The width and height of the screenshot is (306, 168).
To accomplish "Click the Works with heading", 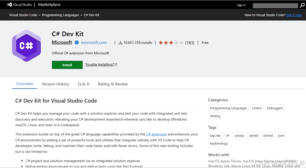I will (219, 155).
